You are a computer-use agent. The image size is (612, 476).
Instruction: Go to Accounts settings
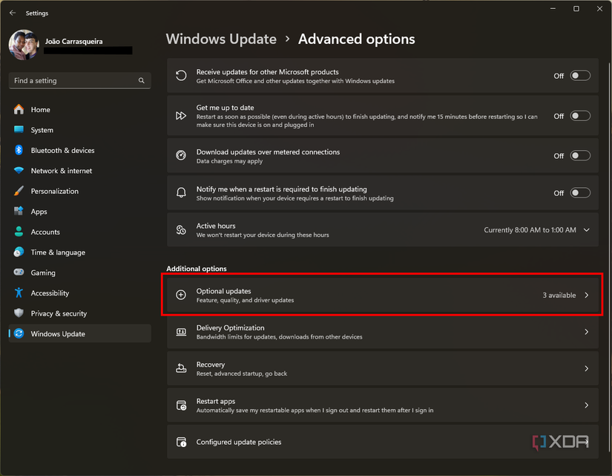[x=79, y=232]
